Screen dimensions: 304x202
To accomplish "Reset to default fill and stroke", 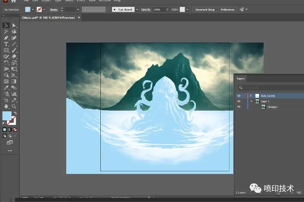I will pyautogui.click(x=4, y=124).
